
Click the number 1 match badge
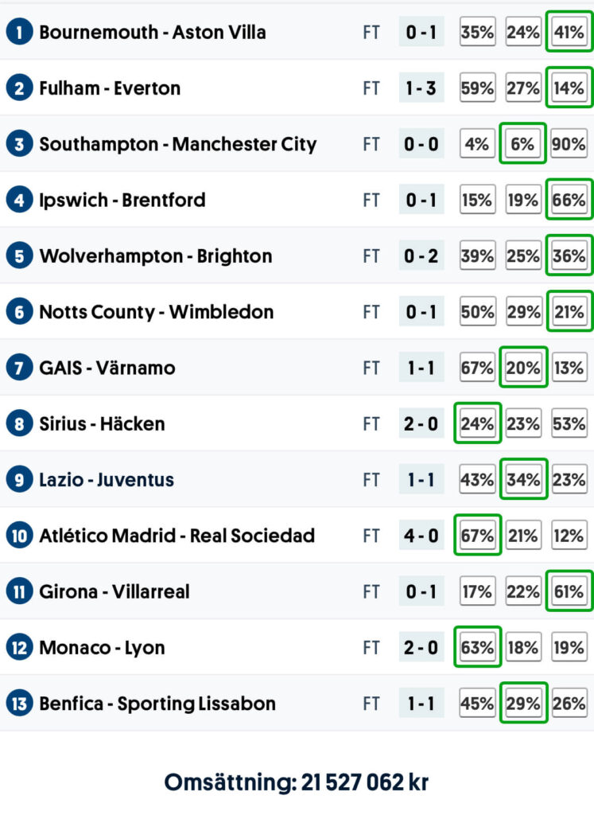[18, 33]
